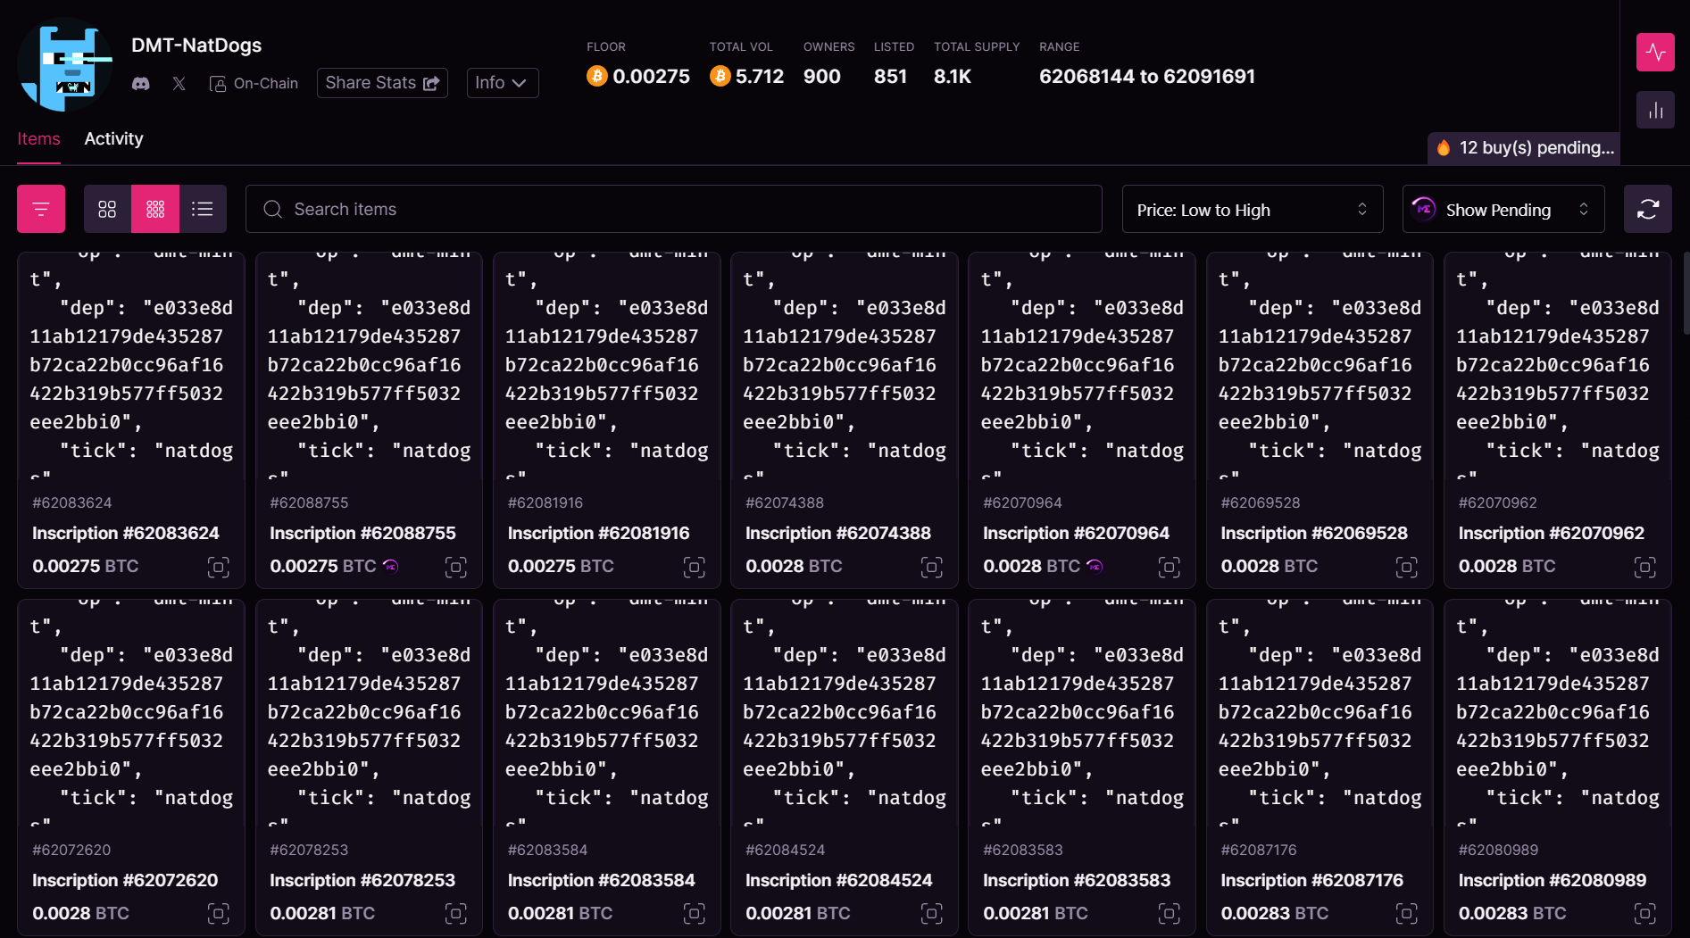
Task: Open the pink activity pulse icon
Action: [1655, 52]
